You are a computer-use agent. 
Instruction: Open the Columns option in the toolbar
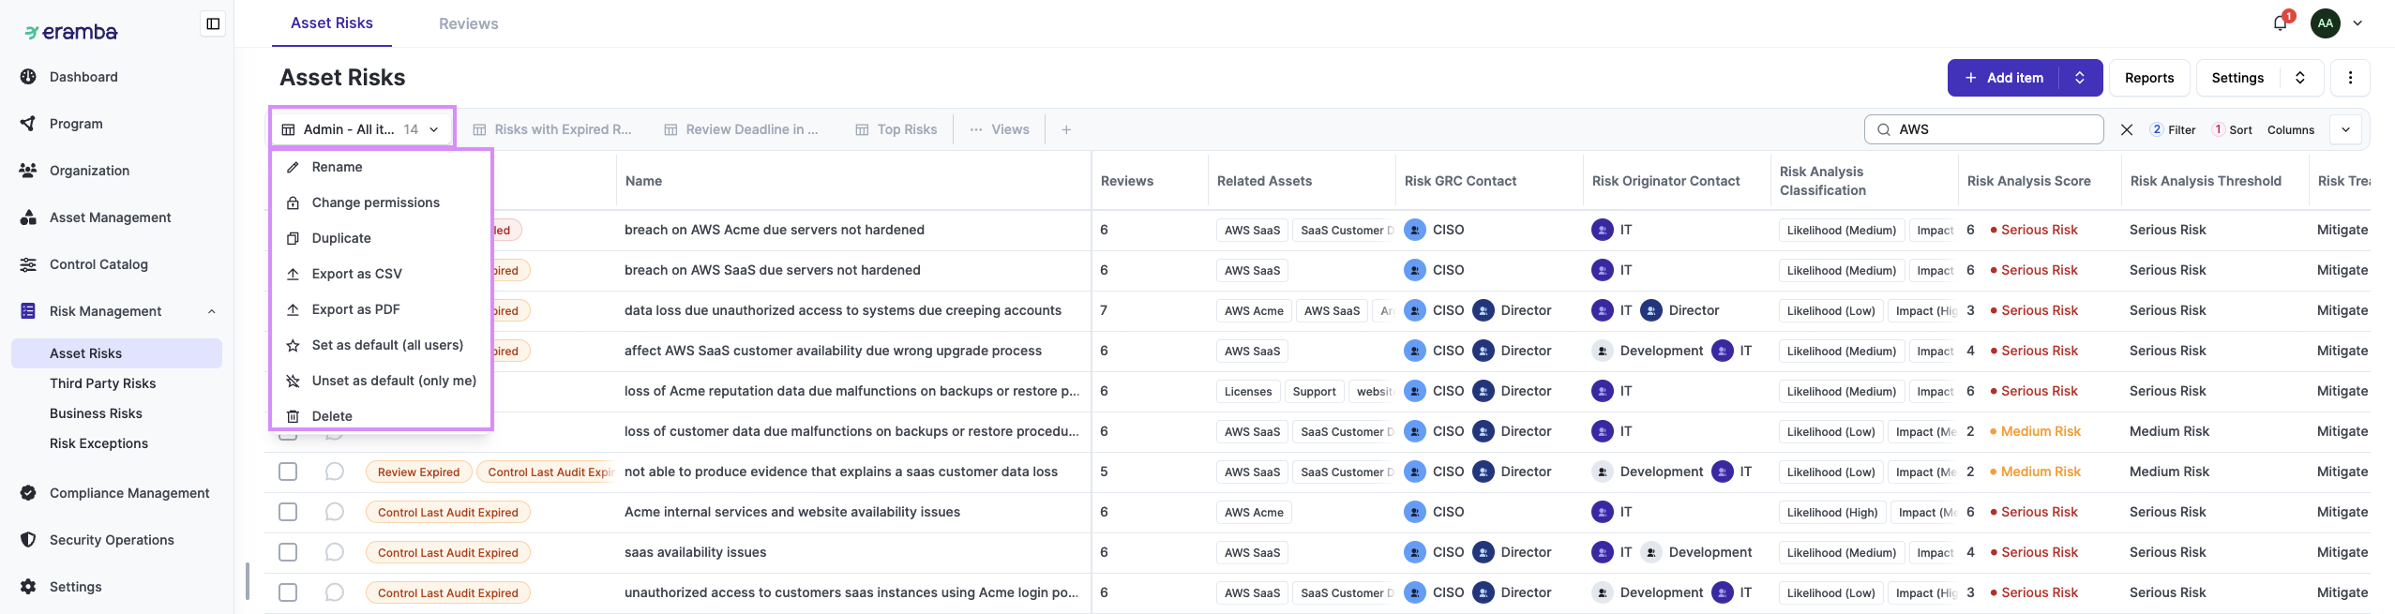point(2290,130)
